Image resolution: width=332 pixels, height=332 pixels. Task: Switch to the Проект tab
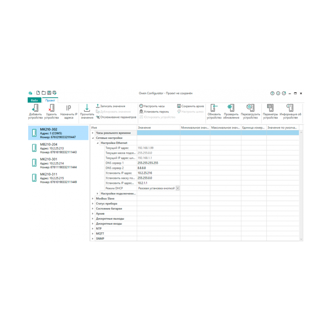tap(50, 100)
